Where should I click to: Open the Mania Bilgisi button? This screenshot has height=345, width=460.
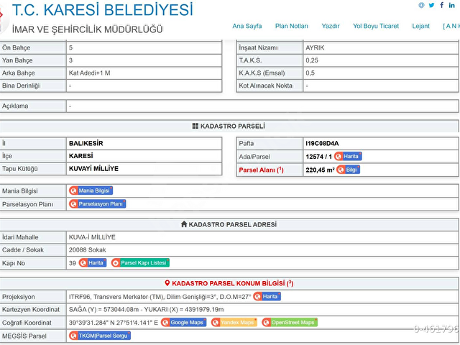tap(91, 190)
